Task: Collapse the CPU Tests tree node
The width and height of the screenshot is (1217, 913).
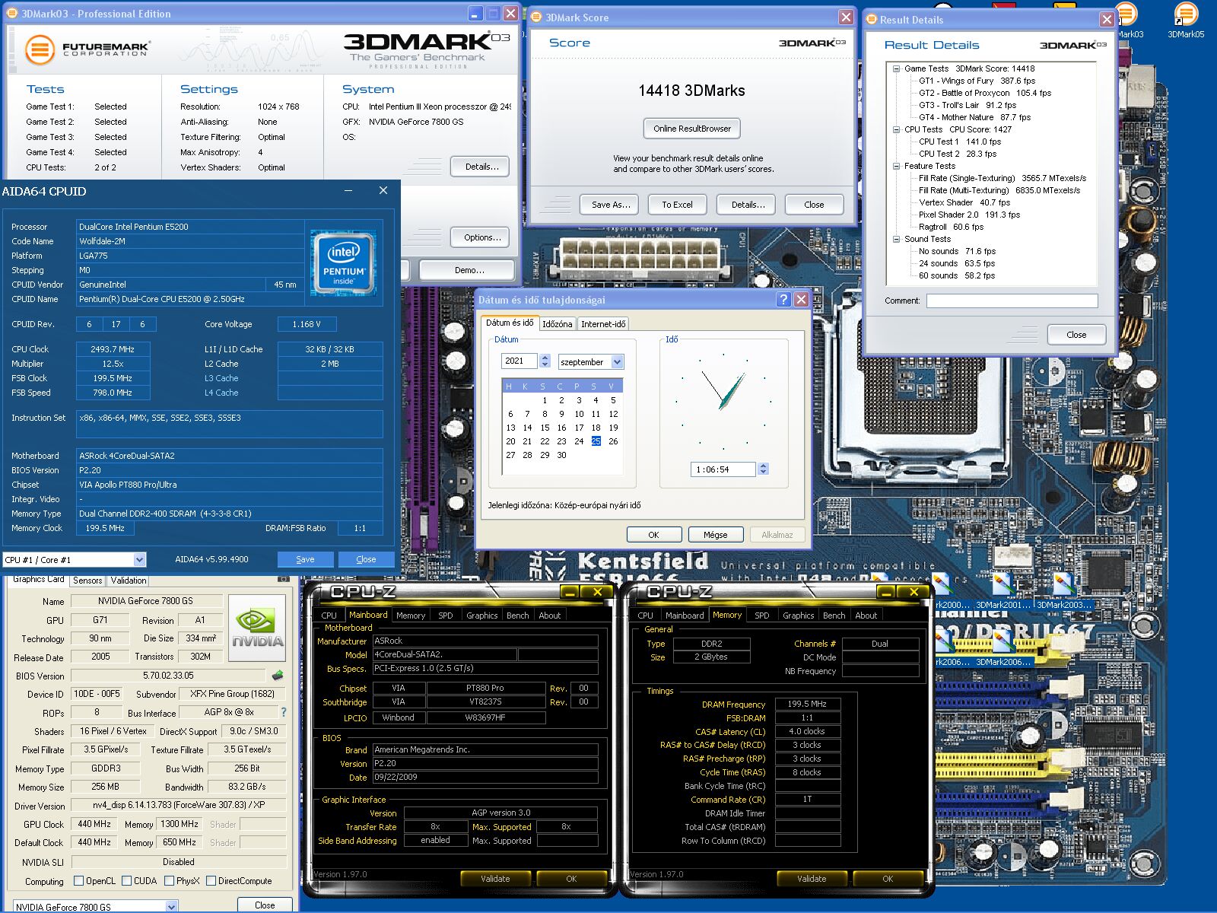Action: pyautogui.click(x=897, y=129)
